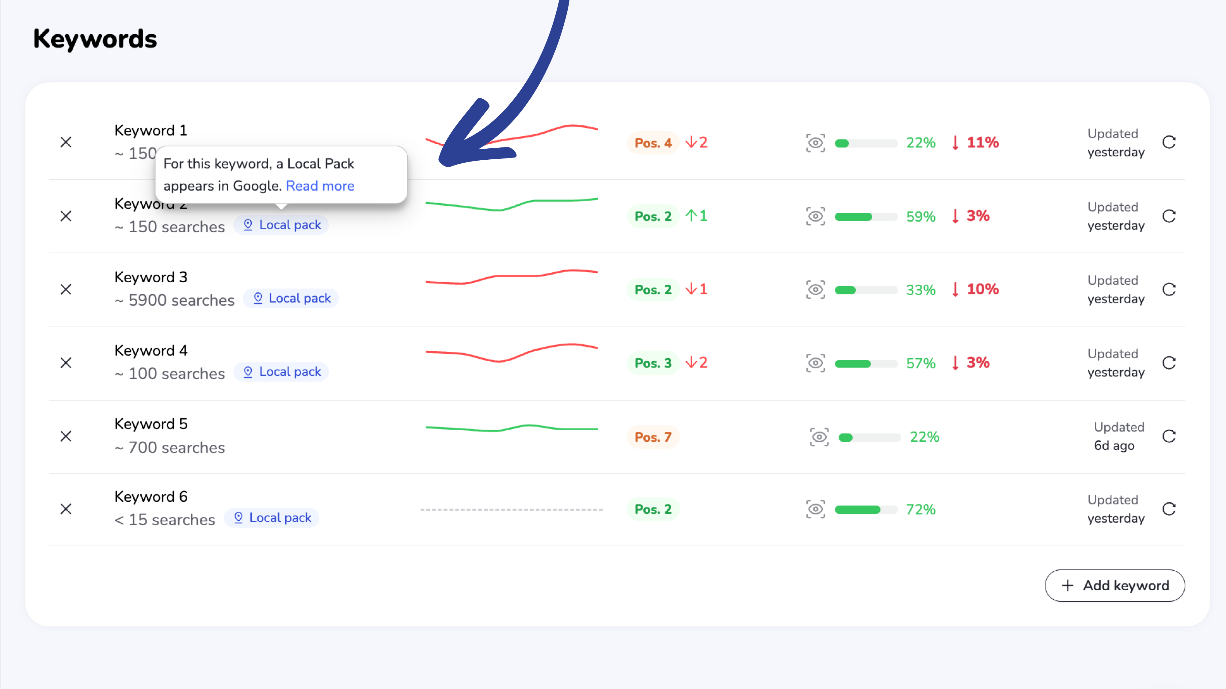Refresh Keyword 1 ranking data

coord(1169,142)
